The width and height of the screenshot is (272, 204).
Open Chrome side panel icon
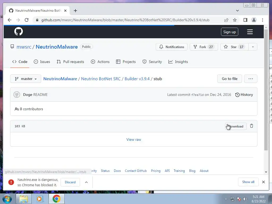click(x=245, y=20)
